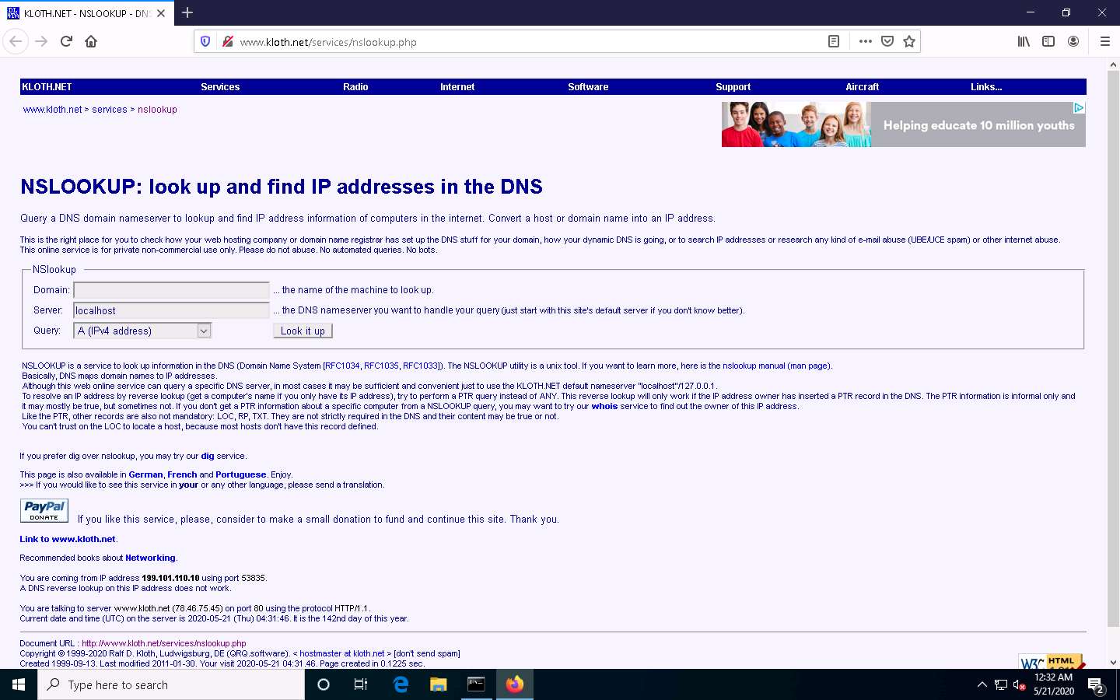Viewport: 1120px width, 700px height.
Task: Open the Aircraft menu
Action: click(862, 87)
